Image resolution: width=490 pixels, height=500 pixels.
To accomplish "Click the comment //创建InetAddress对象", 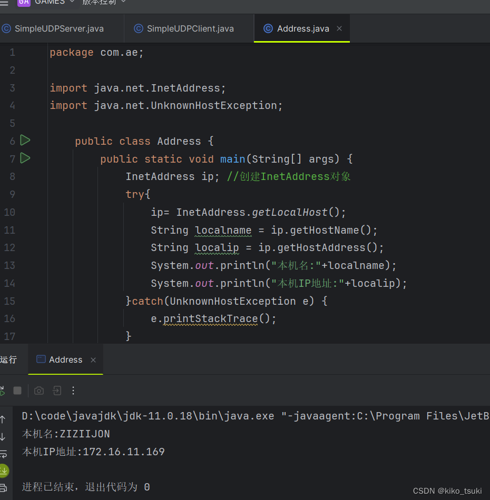I will pos(289,176).
